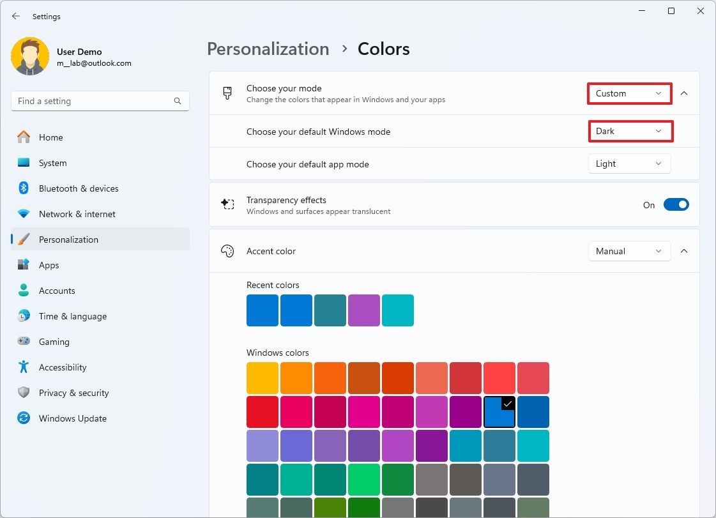Open the Accent color Manual dropdown
716x518 pixels.
coord(629,251)
